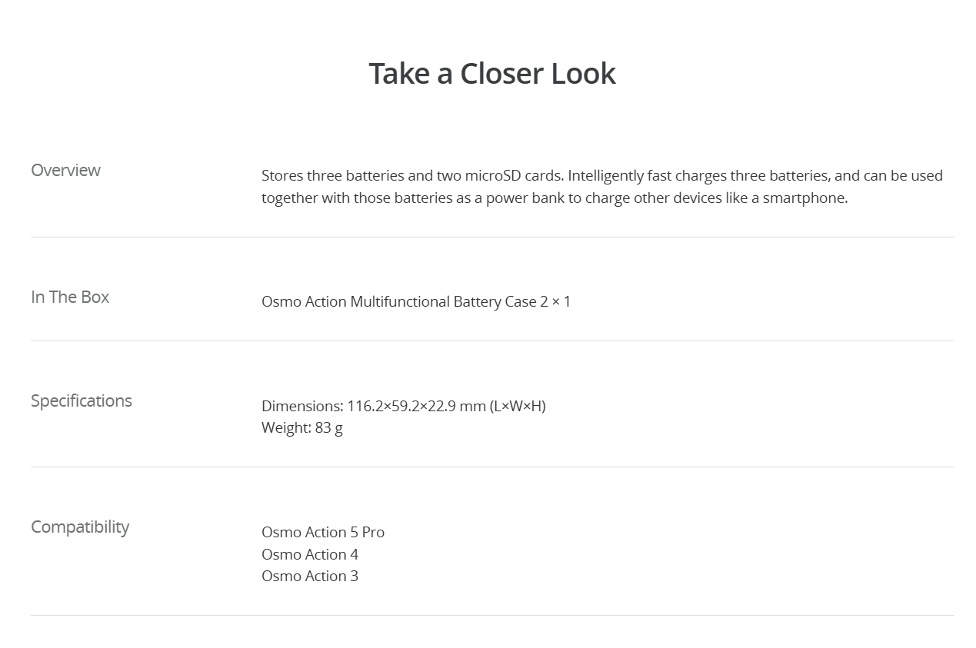This screenshot has width=976, height=648.
Task: Click the 'together with those batteries' line
Action: pyautogui.click(x=555, y=198)
